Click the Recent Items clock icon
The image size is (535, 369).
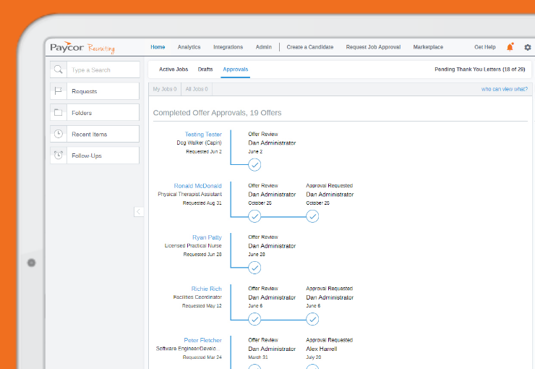point(59,134)
